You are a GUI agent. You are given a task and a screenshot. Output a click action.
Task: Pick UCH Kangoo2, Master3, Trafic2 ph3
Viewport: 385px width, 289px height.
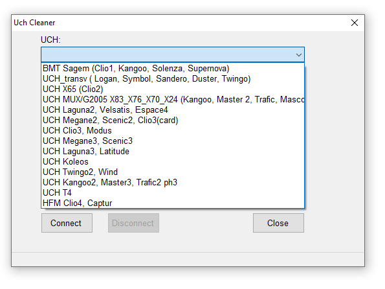tap(173, 182)
